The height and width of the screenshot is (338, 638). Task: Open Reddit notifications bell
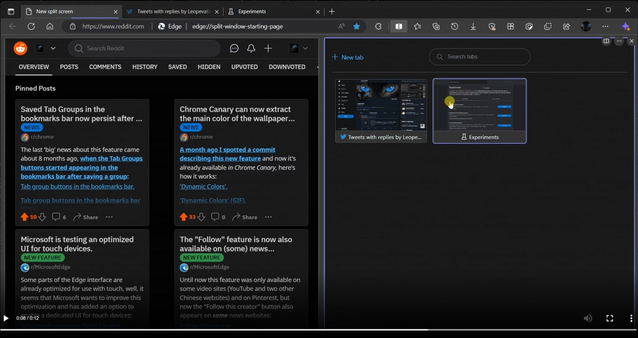(251, 49)
